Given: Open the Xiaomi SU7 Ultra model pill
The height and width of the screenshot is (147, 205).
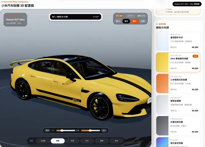Looking at the screenshot, I should [x=187, y=4].
